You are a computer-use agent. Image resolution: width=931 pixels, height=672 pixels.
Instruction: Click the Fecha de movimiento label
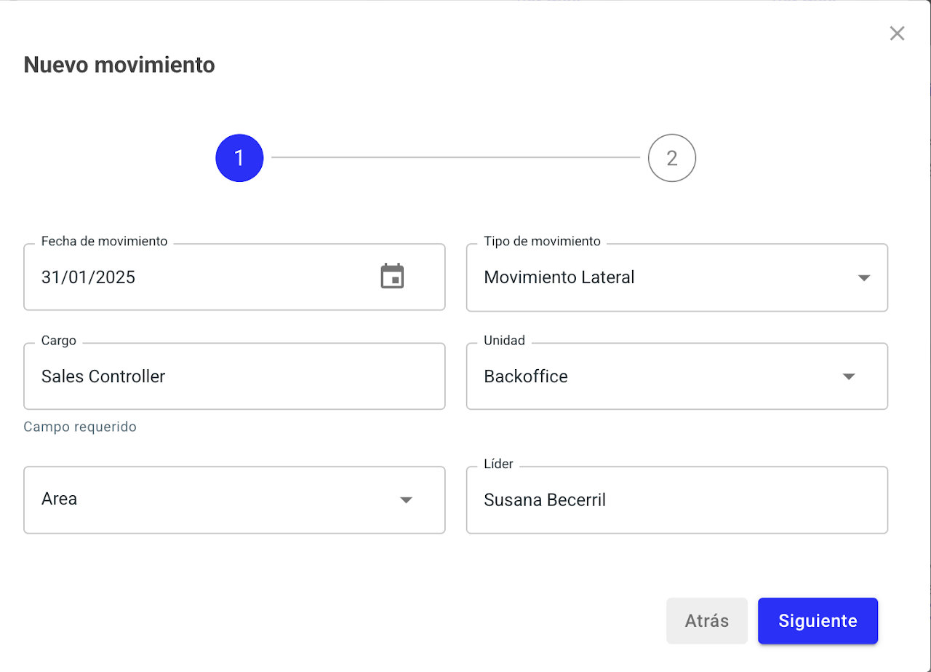pyautogui.click(x=104, y=241)
